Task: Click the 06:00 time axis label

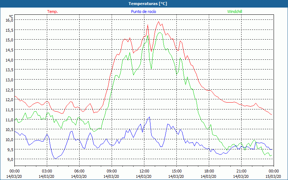Action: point(79,171)
